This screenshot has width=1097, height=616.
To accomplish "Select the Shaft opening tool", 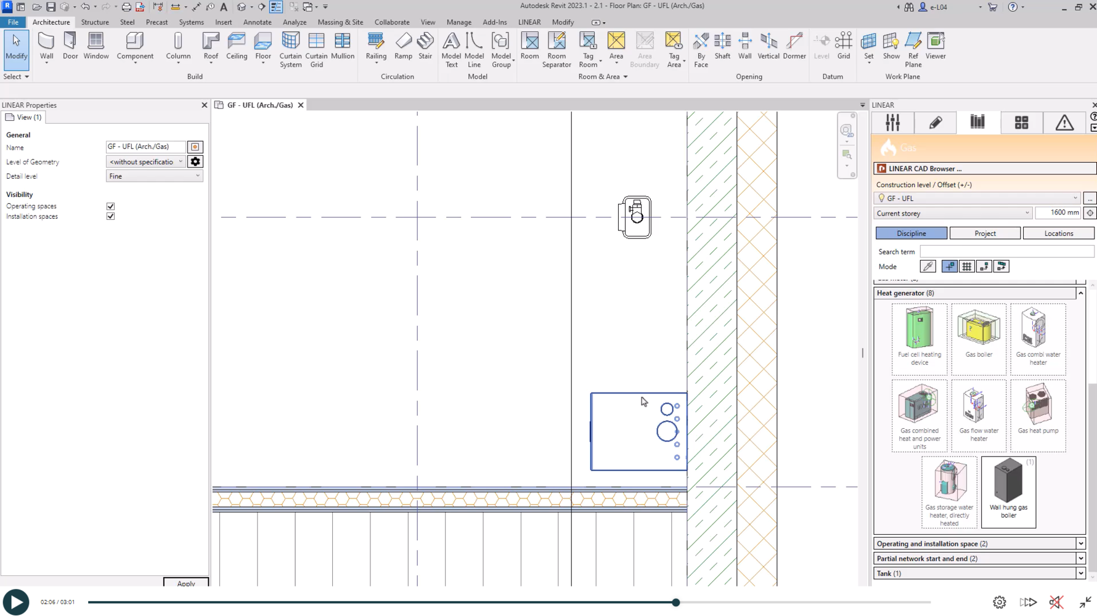I will coord(722,46).
